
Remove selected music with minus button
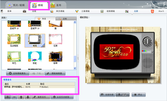pos(14,97)
